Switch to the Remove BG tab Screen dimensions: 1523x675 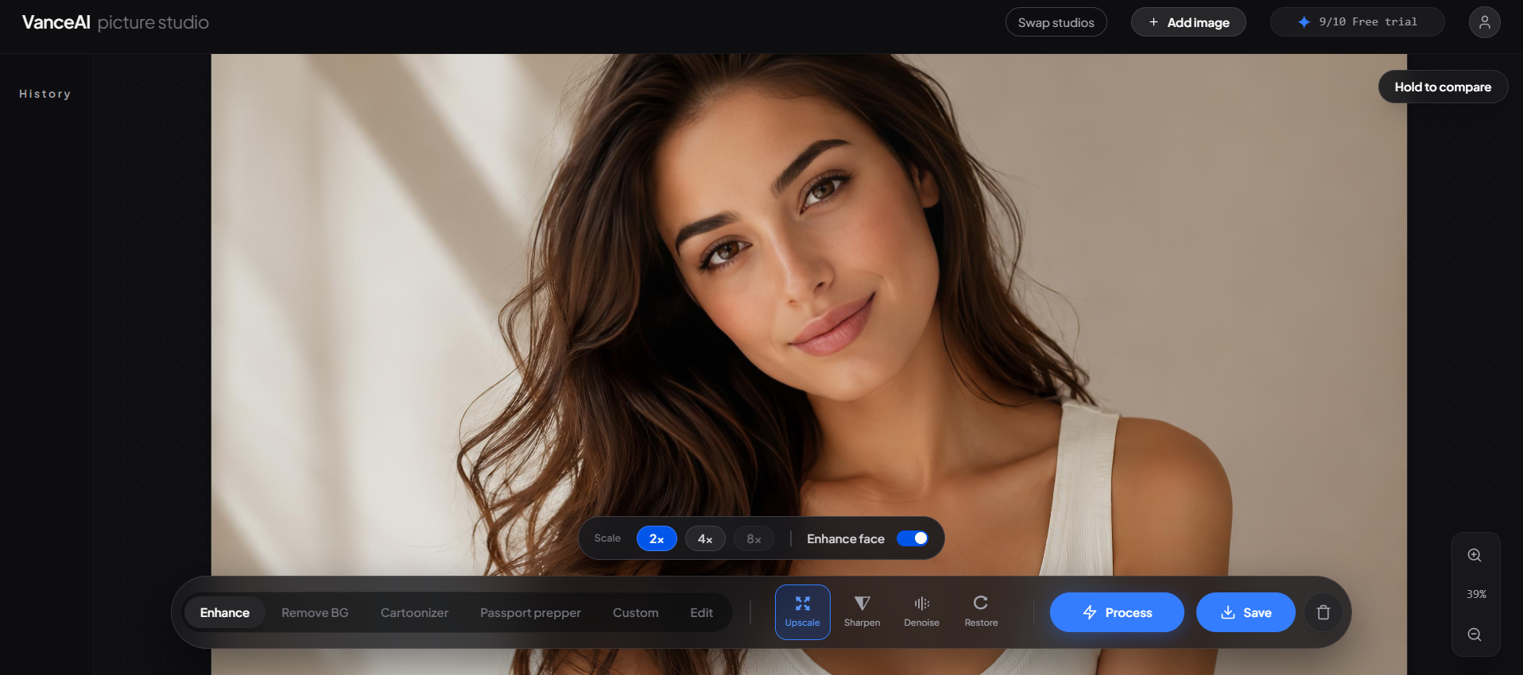pos(315,612)
